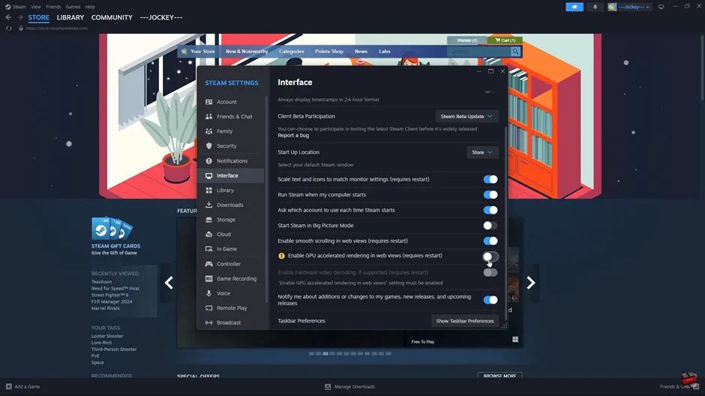
Task: Toggle scale text and icons setting
Action: pos(490,179)
